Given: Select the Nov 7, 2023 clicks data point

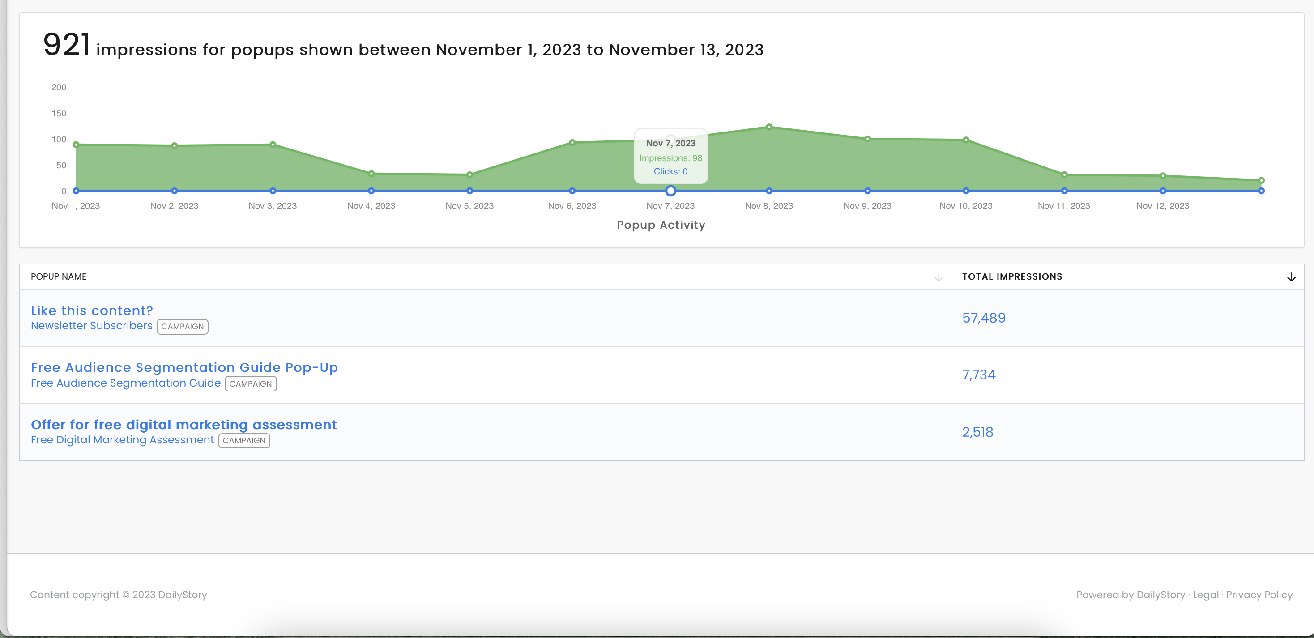Looking at the screenshot, I should [670, 191].
